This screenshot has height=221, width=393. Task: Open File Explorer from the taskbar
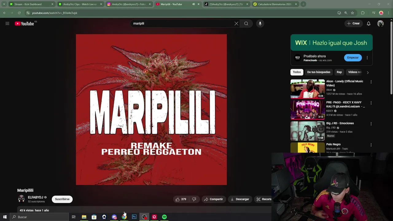[84, 217]
